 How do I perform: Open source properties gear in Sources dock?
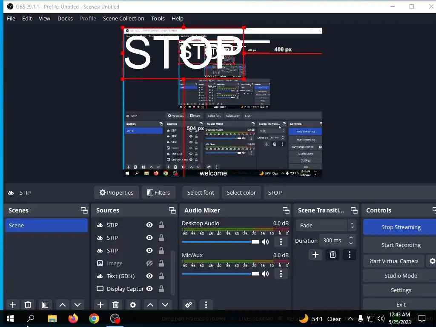pos(133,305)
